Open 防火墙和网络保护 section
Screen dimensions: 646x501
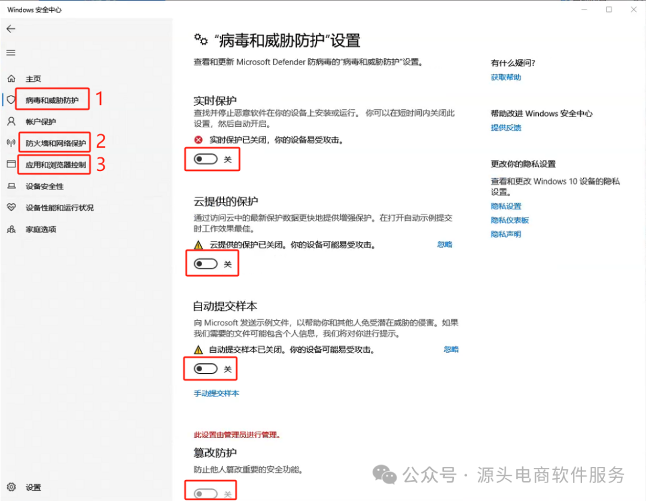pyautogui.click(x=54, y=142)
